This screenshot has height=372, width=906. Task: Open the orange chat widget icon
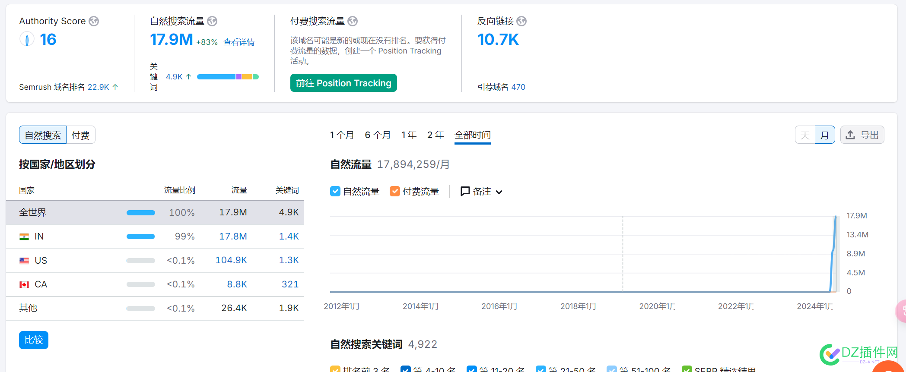889,367
